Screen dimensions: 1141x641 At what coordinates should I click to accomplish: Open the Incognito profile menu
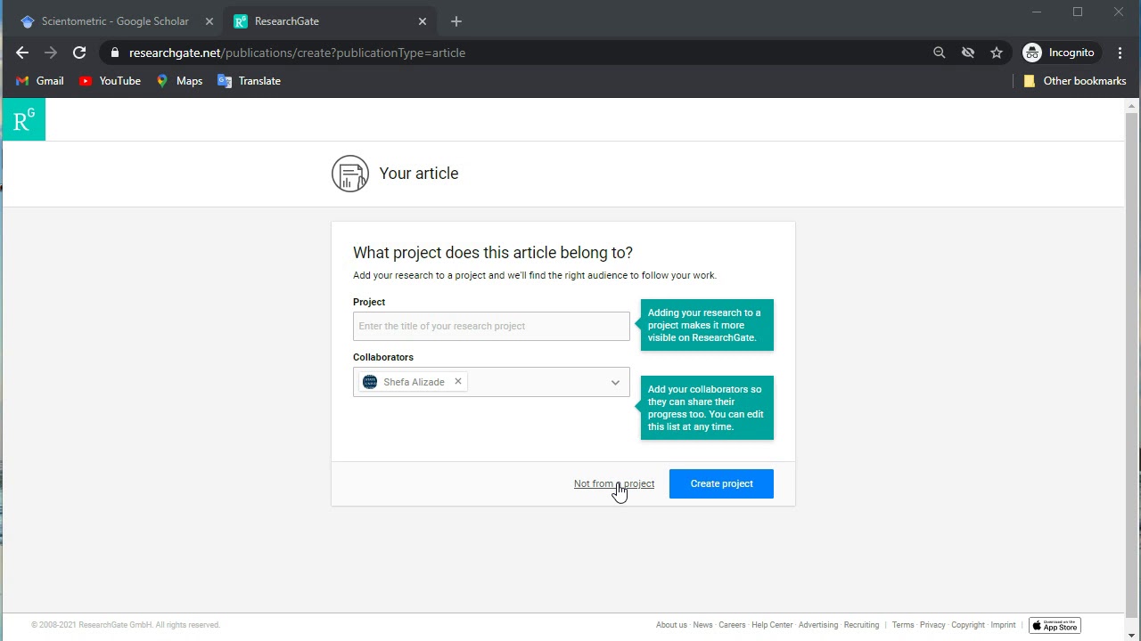pos(1059,53)
